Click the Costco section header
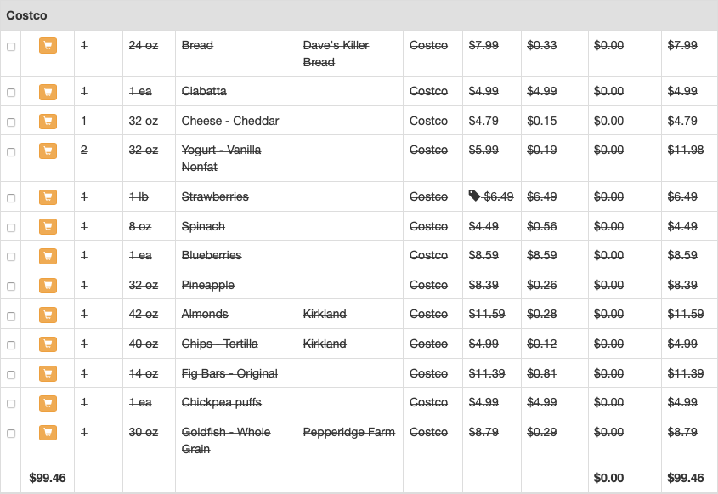Image resolution: width=718 pixels, height=494 pixels. pos(27,15)
